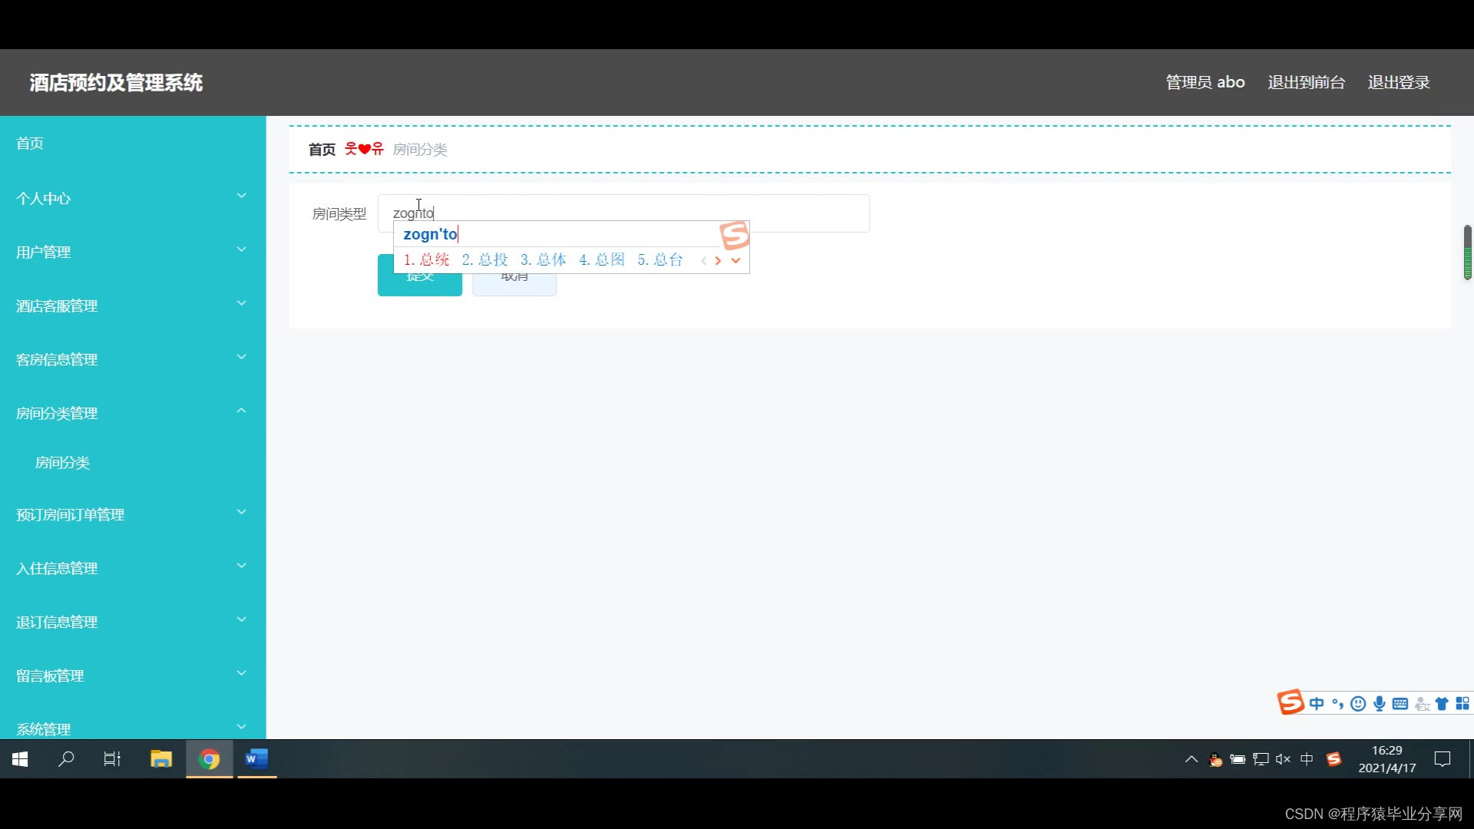Expand the IME candidate list down arrow
Screen dimensions: 1474x829
tap(735, 260)
